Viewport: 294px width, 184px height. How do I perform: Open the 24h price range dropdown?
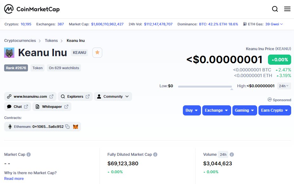(x=284, y=86)
